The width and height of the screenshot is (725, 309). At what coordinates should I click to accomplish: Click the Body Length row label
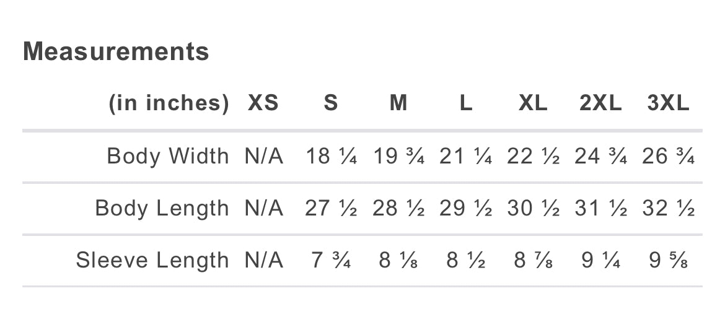coord(162,209)
